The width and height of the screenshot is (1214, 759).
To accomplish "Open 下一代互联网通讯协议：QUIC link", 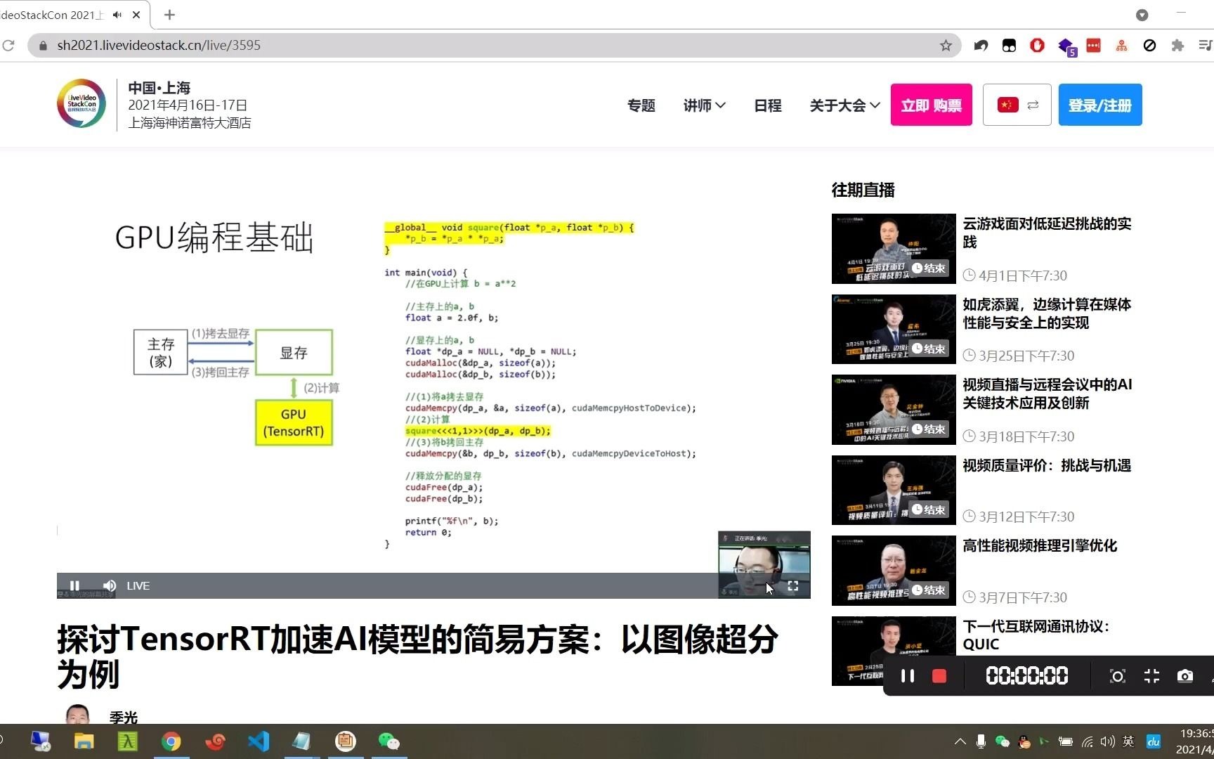I will 1036,635.
